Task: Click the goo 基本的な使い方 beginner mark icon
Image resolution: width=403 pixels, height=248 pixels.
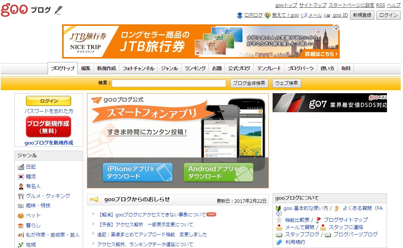Action: (x=278, y=208)
